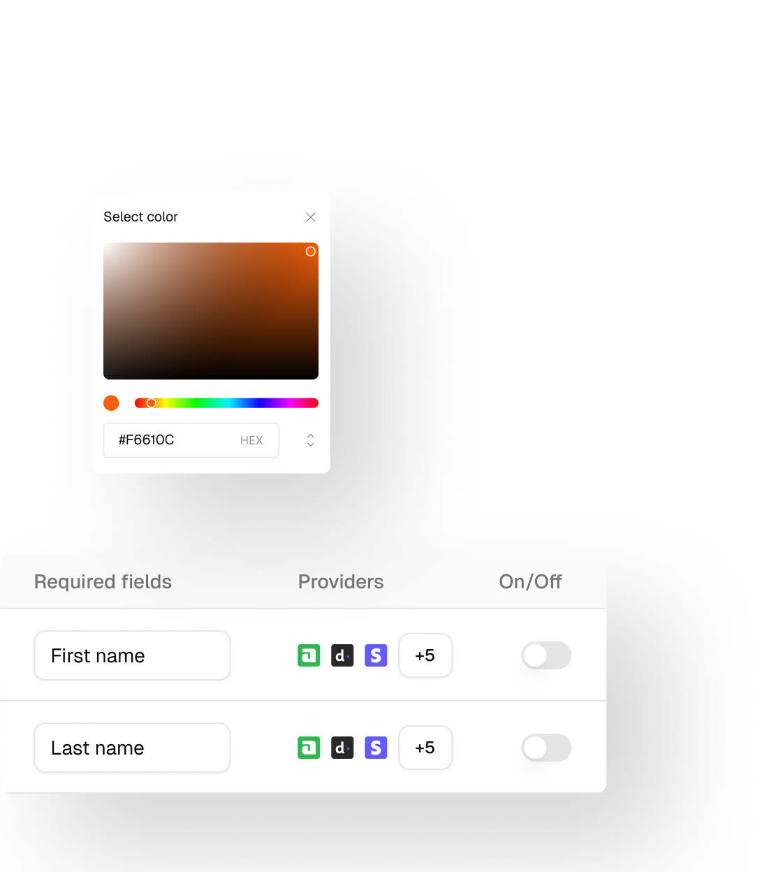
Task: Click the orange current color preview circle
Action: [111, 403]
